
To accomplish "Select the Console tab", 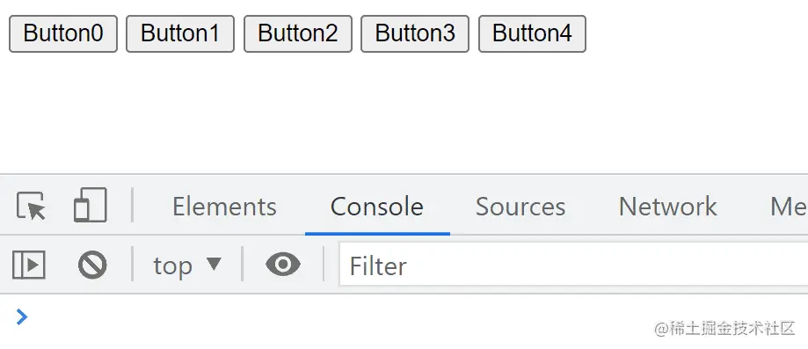I will click(x=377, y=207).
